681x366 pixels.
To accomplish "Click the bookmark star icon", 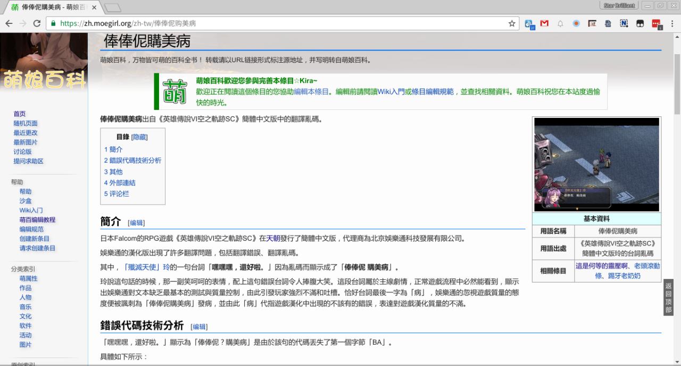I will point(512,23).
